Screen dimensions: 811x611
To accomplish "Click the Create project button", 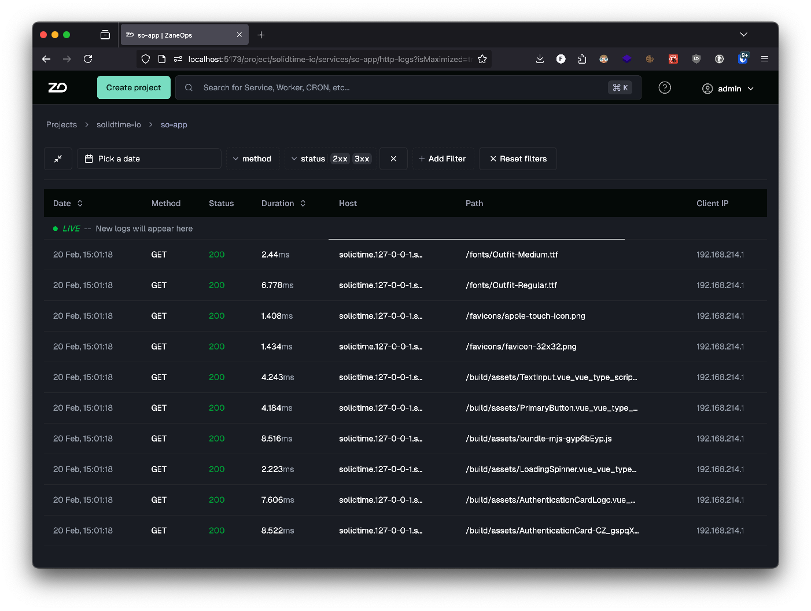I will (134, 87).
